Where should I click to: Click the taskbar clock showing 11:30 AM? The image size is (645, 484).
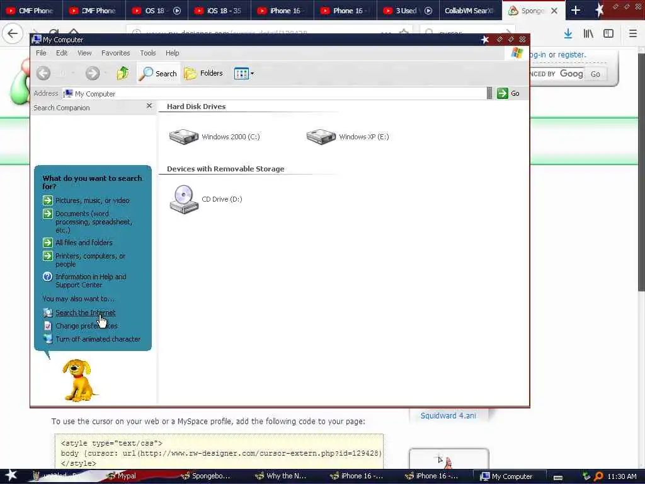[x=622, y=476]
